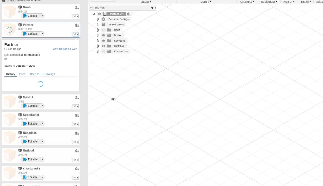This screenshot has width=323, height=186.
Task: Open the Noob design thumbnail
Action: [10, 12]
